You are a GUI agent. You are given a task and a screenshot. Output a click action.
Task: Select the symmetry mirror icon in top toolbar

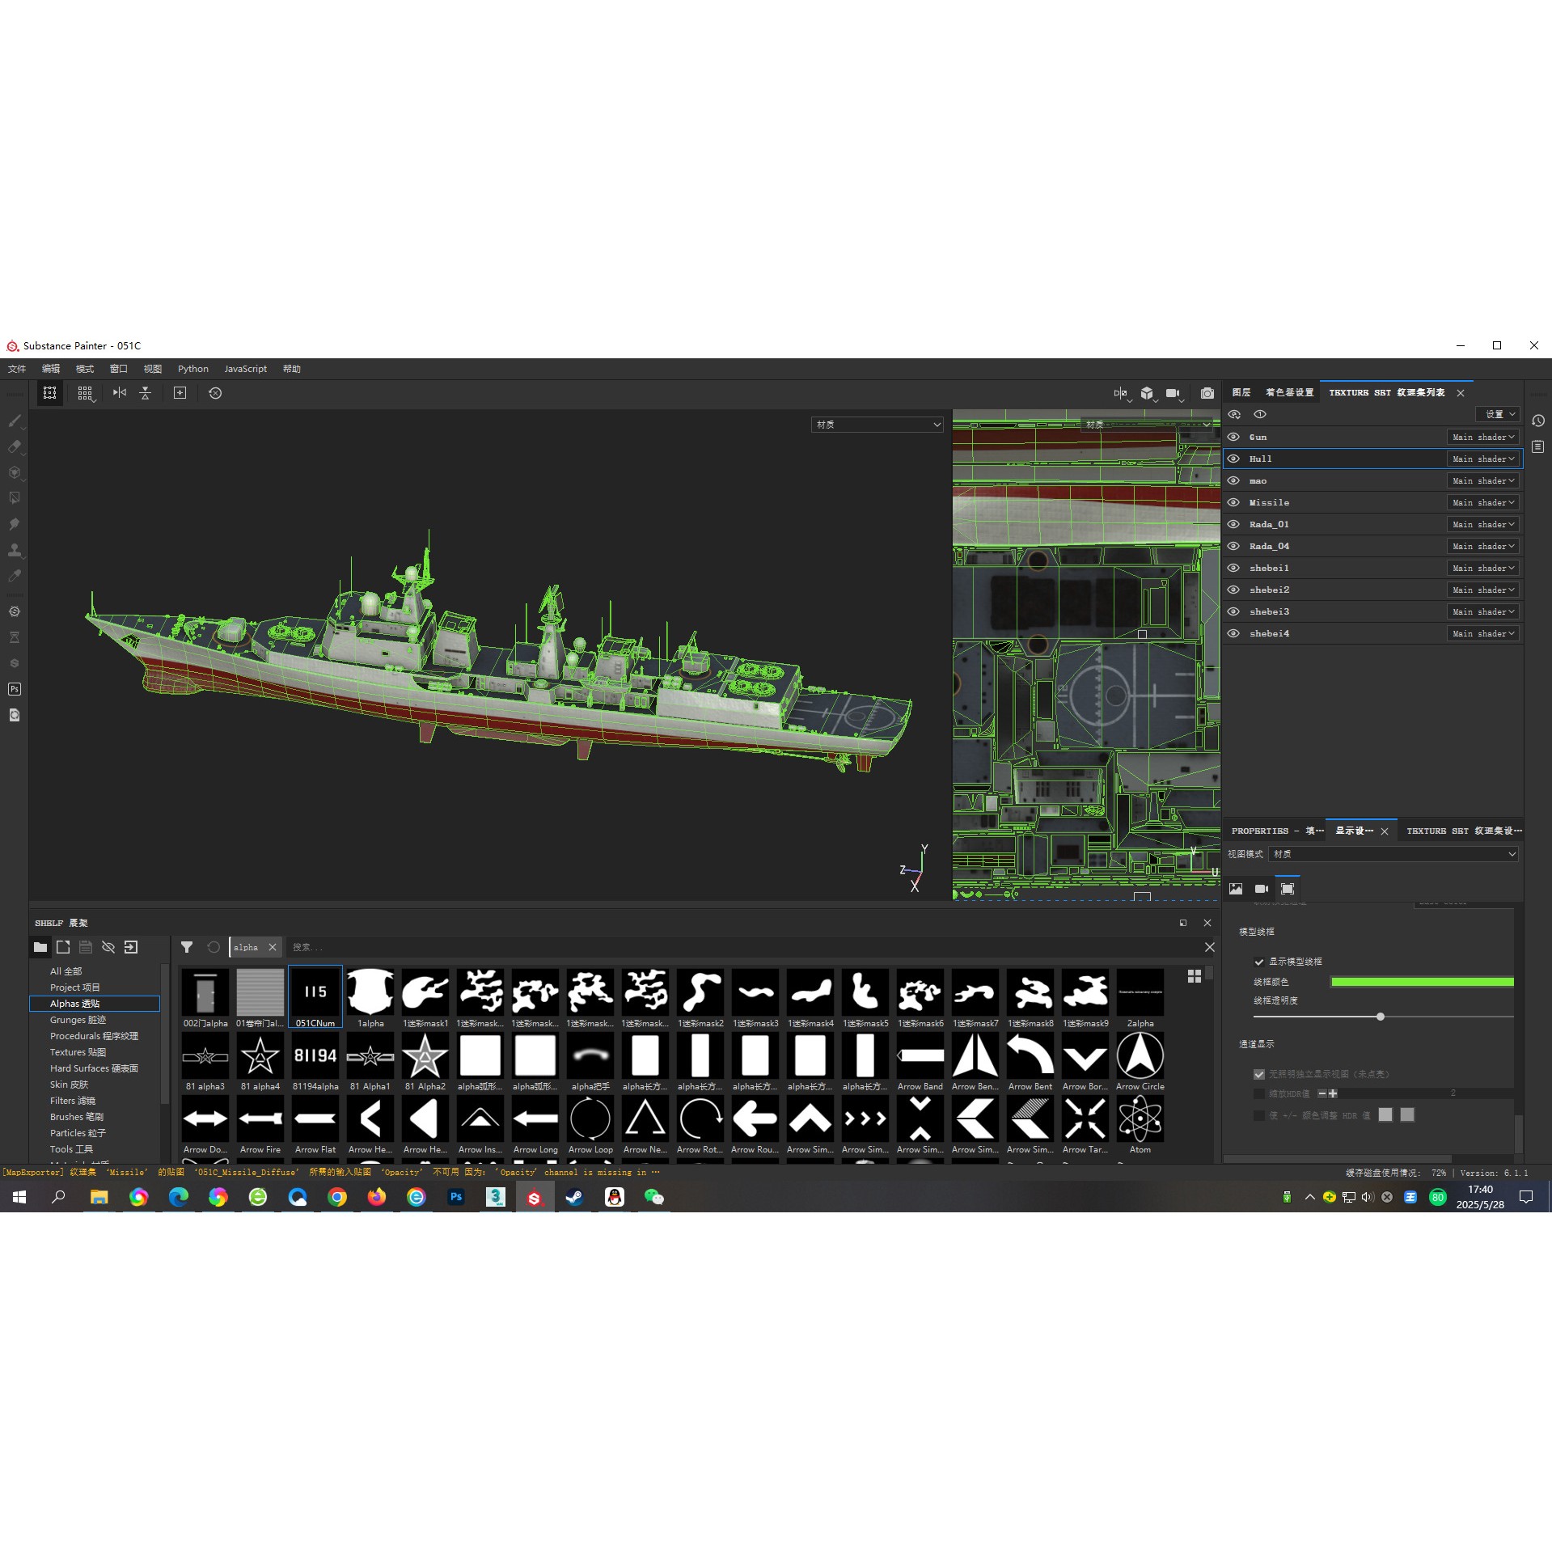point(120,393)
